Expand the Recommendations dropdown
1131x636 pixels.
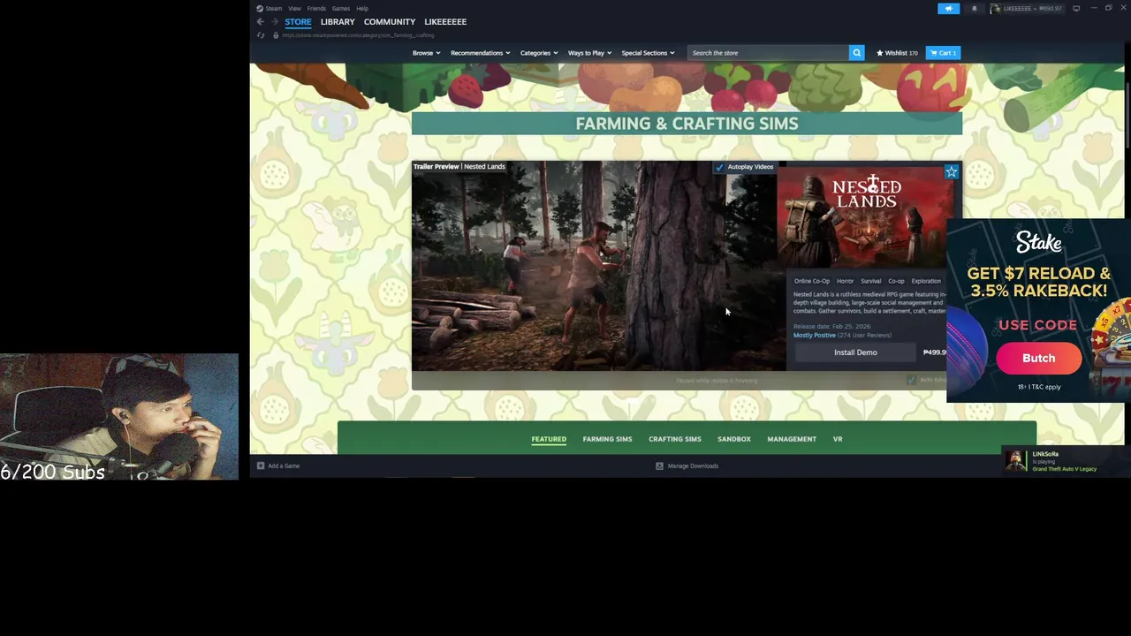[x=480, y=53]
